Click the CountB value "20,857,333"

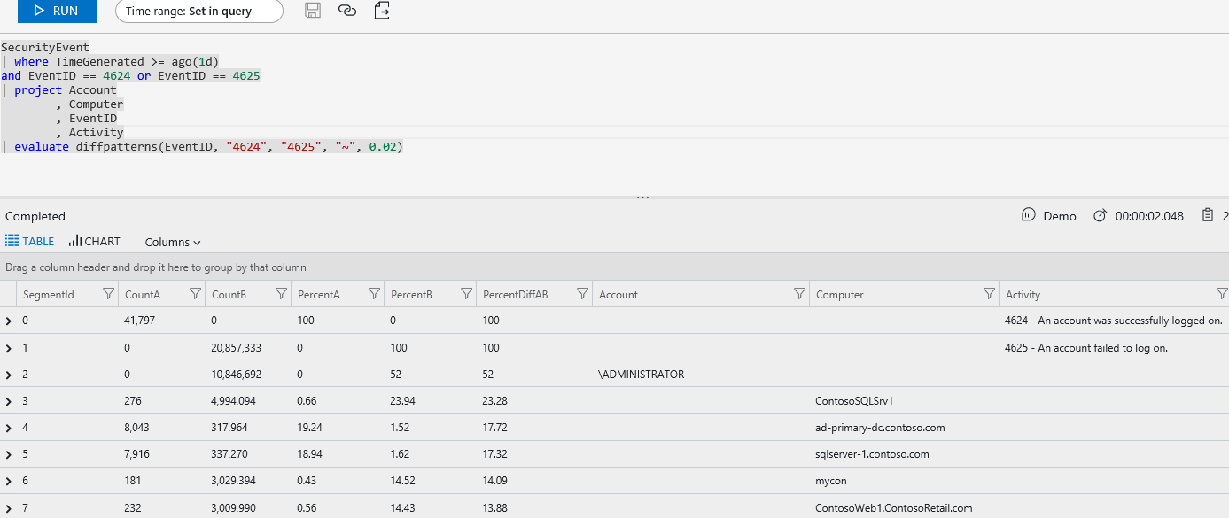tap(237, 348)
